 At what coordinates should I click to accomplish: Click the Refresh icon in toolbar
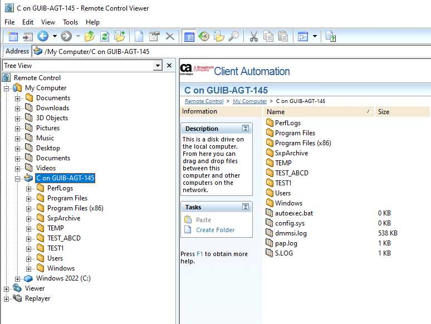tap(104, 37)
